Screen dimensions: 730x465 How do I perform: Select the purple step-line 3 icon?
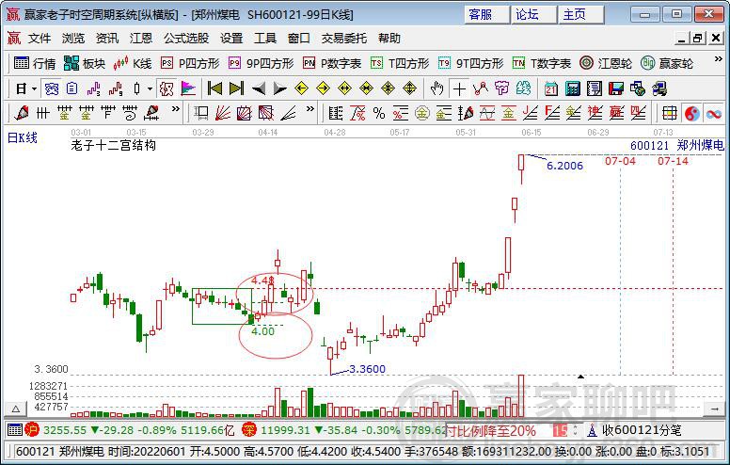click(93, 88)
